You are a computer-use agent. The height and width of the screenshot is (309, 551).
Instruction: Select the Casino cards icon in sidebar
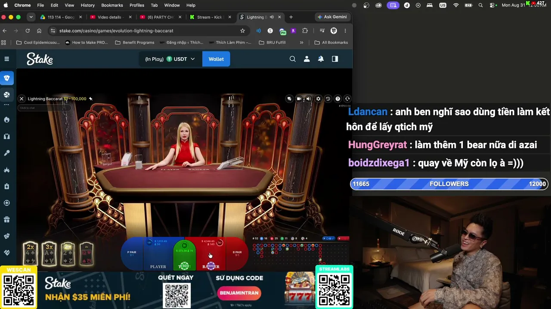[7, 78]
